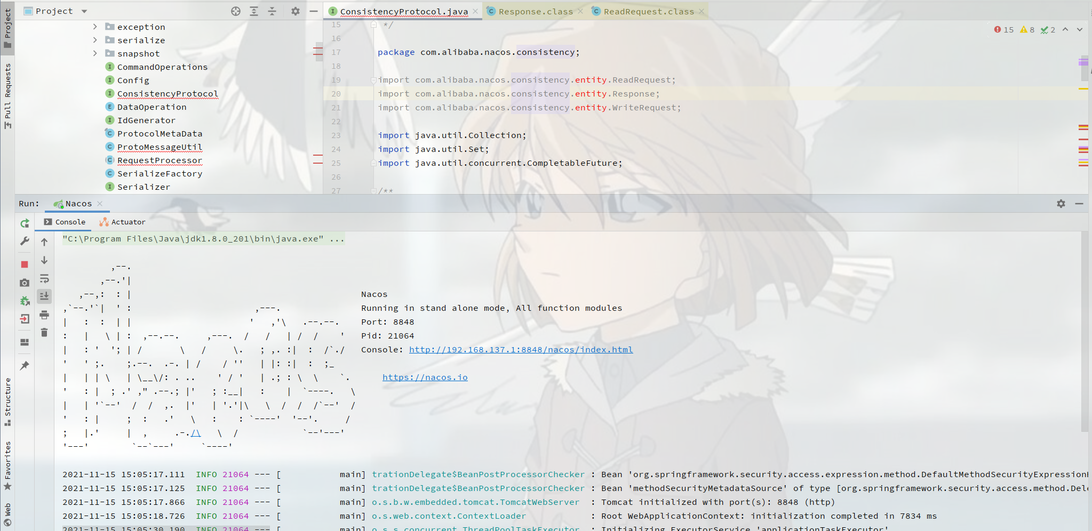Open Web tool window

point(7,515)
